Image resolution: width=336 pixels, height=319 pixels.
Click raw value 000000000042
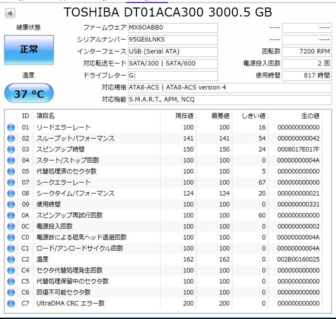pos(298,138)
